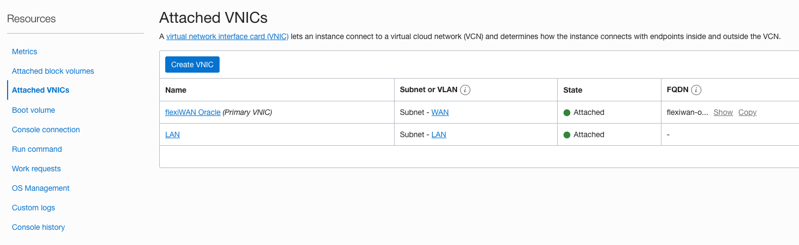The width and height of the screenshot is (799, 245).
Task: Open the WAN subnet link
Action: click(440, 112)
